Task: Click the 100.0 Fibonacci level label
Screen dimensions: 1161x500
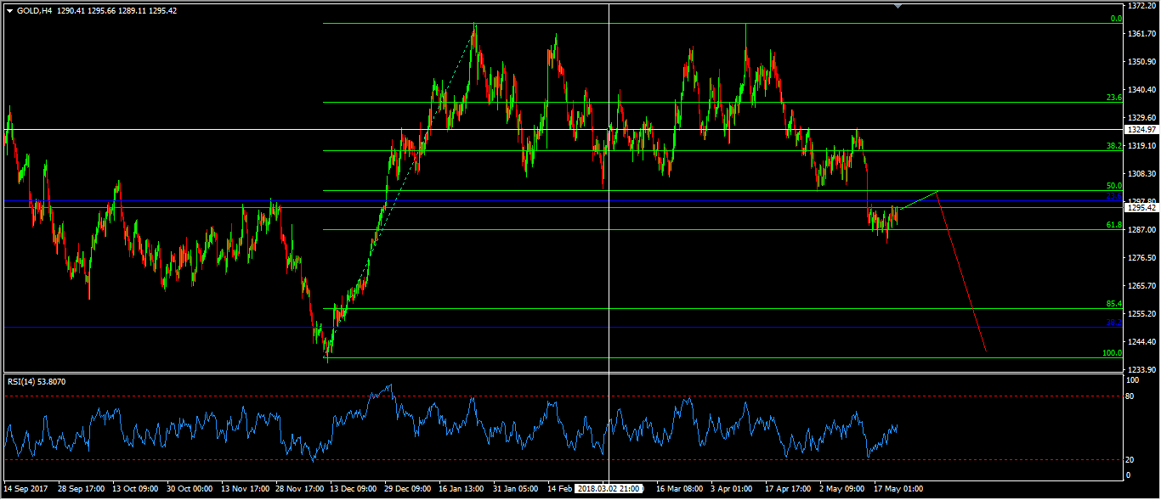Action: tap(1112, 352)
